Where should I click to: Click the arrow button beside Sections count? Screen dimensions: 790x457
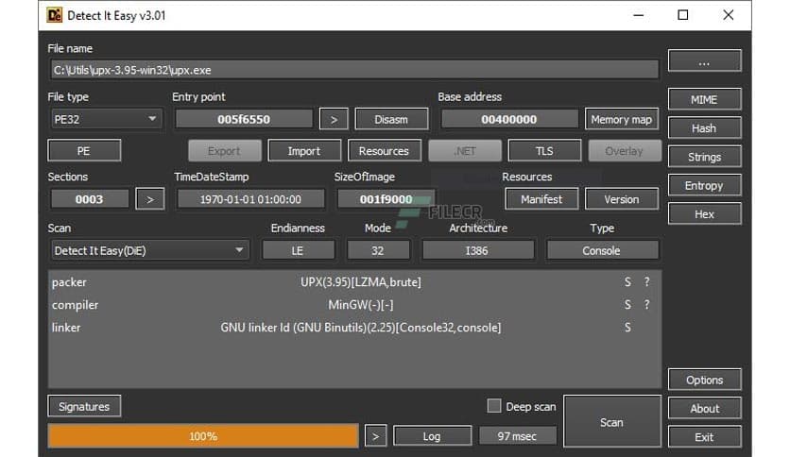click(x=149, y=199)
